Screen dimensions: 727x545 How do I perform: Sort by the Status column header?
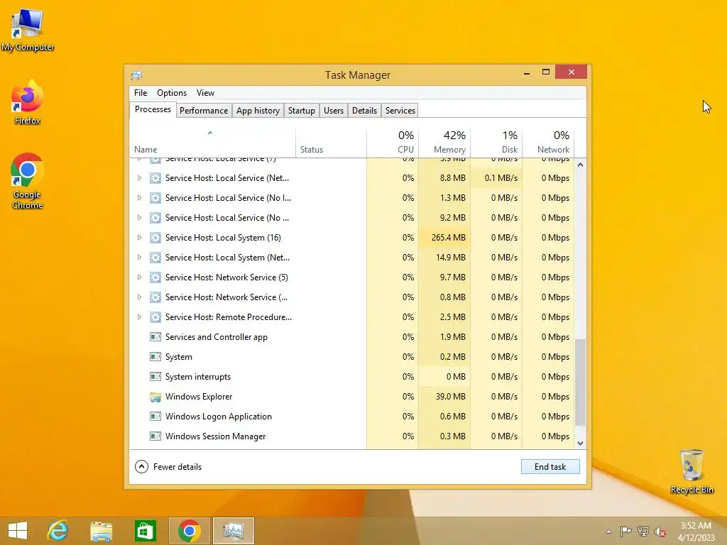[x=331, y=143]
